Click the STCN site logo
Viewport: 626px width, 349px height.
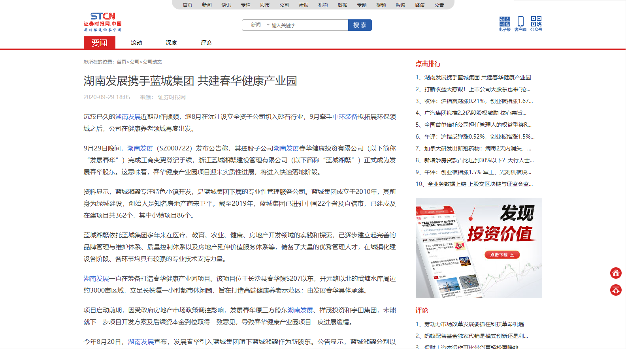pos(102,22)
